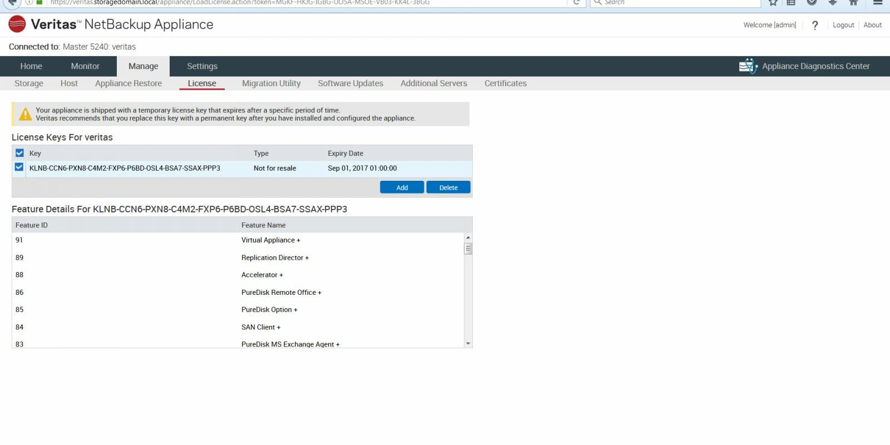Viewport: 890px width, 445px height.
Task: Open Migration Utility submenu
Action: coord(271,83)
